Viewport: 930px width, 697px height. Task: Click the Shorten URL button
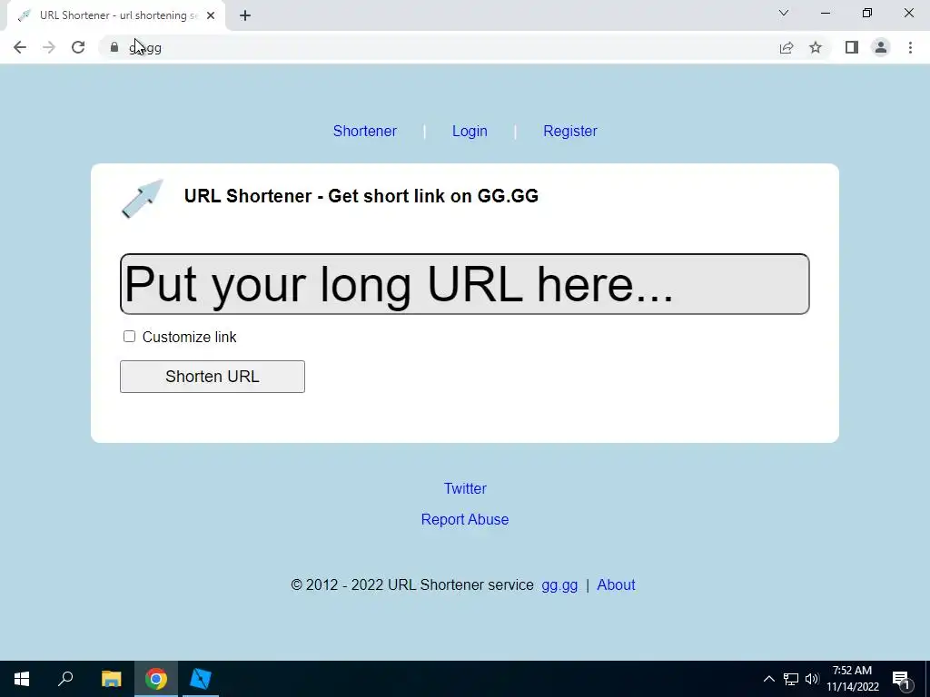pyautogui.click(x=213, y=377)
